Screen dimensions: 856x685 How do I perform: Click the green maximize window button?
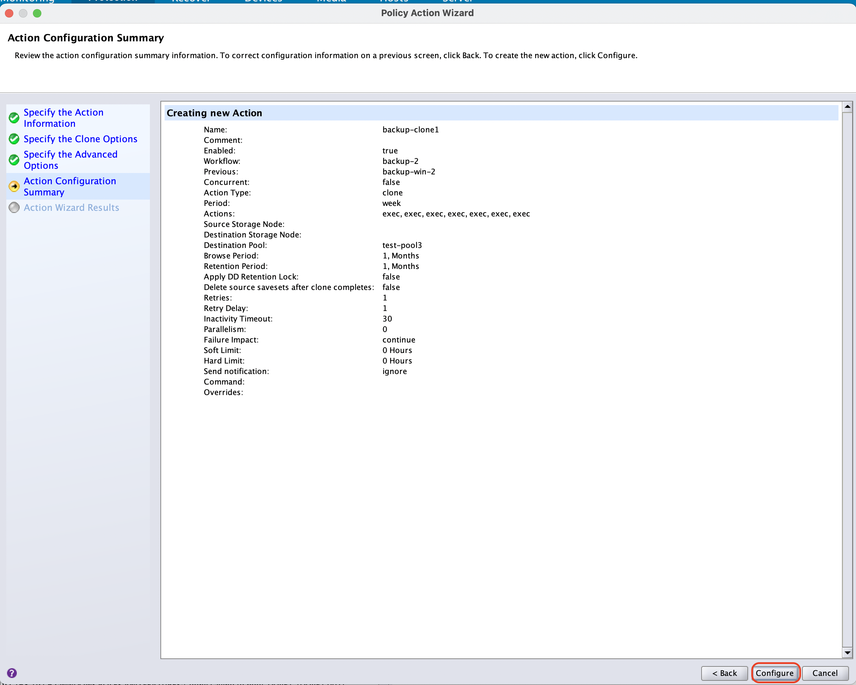[37, 13]
